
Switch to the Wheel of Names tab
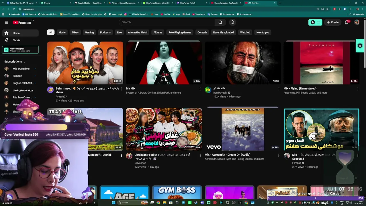tap(122, 3)
